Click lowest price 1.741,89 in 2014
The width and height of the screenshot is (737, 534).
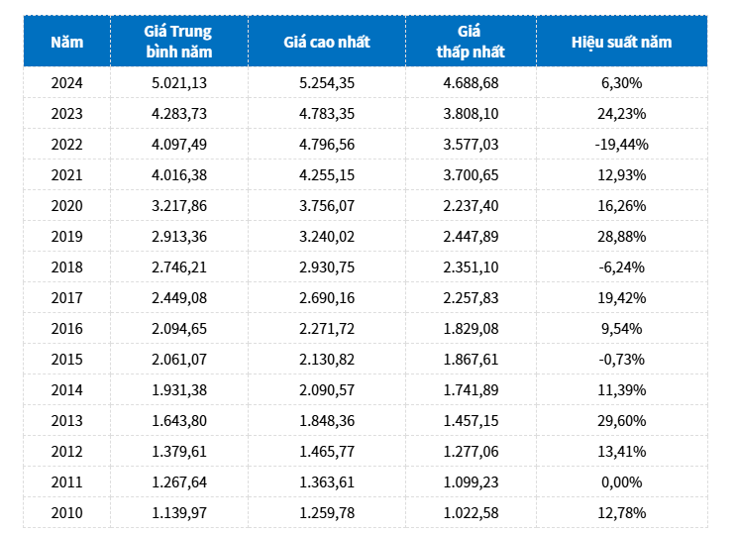[x=471, y=390]
